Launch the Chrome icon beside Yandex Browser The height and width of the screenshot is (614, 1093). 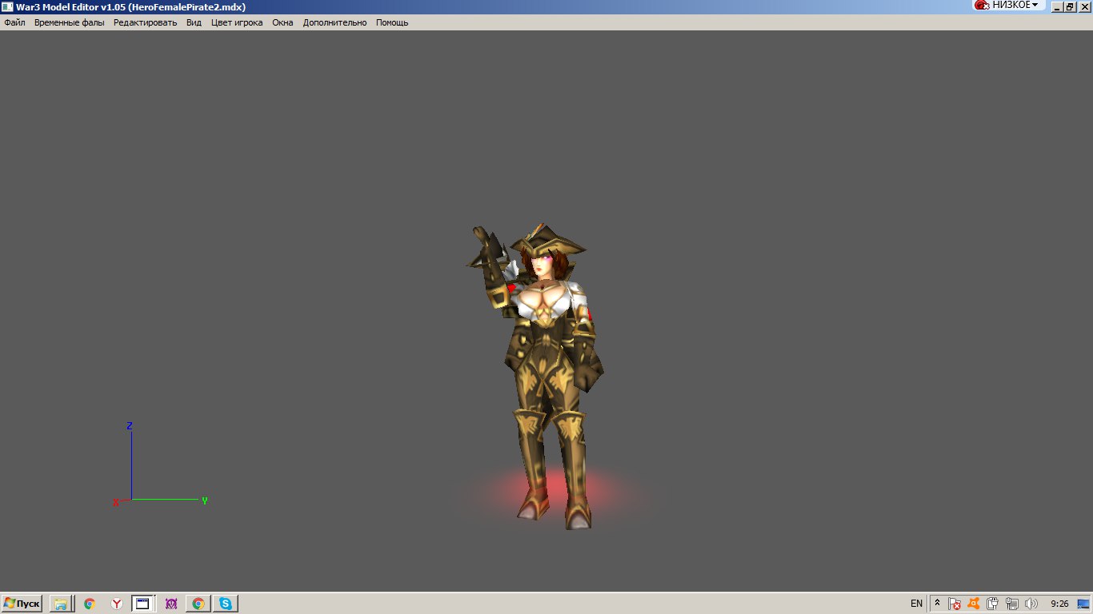point(90,604)
